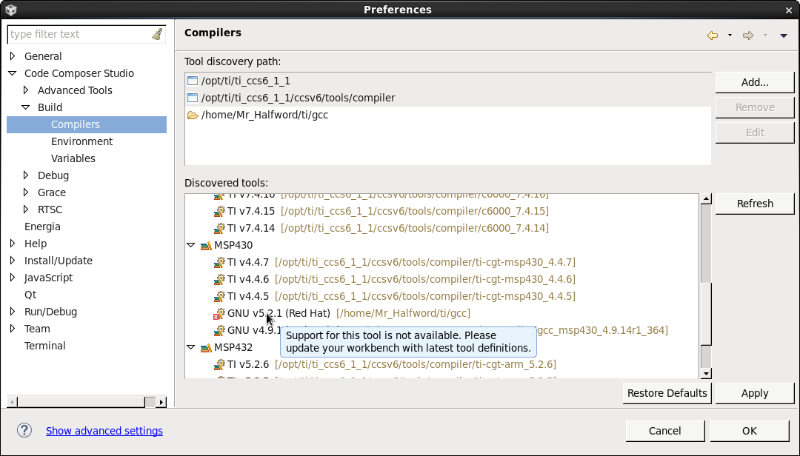Clear filter text with broom icon
Viewport: 800px width, 456px height.
[x=157, y=34]
